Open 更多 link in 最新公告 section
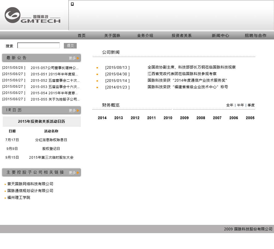 point(72,58)
